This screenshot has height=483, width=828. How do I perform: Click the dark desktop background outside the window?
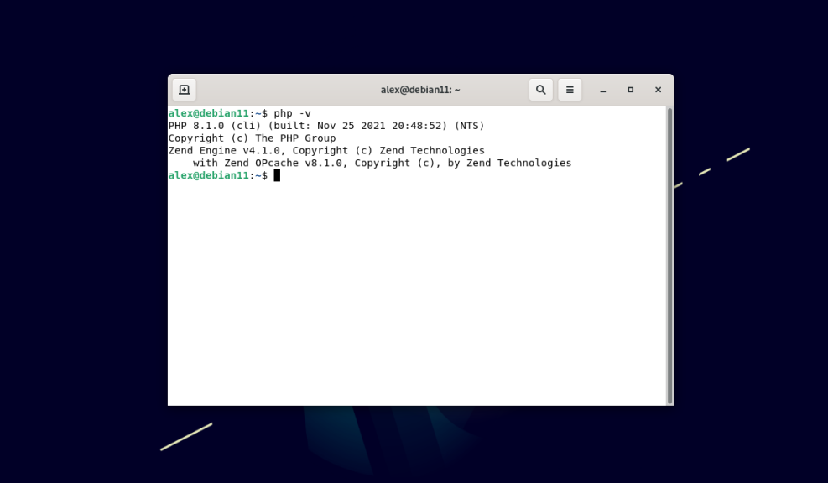point(84,252)
